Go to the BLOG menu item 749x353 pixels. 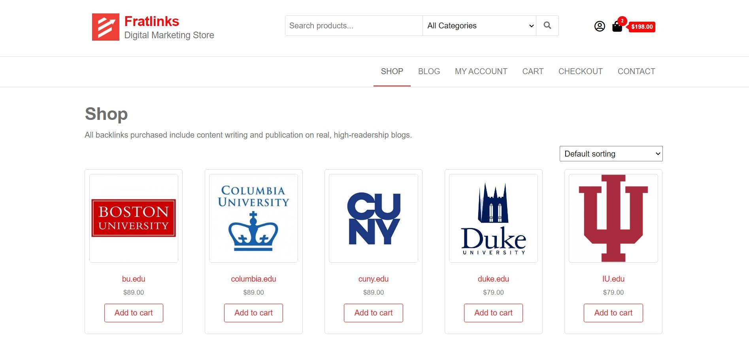tap(429, 71)
